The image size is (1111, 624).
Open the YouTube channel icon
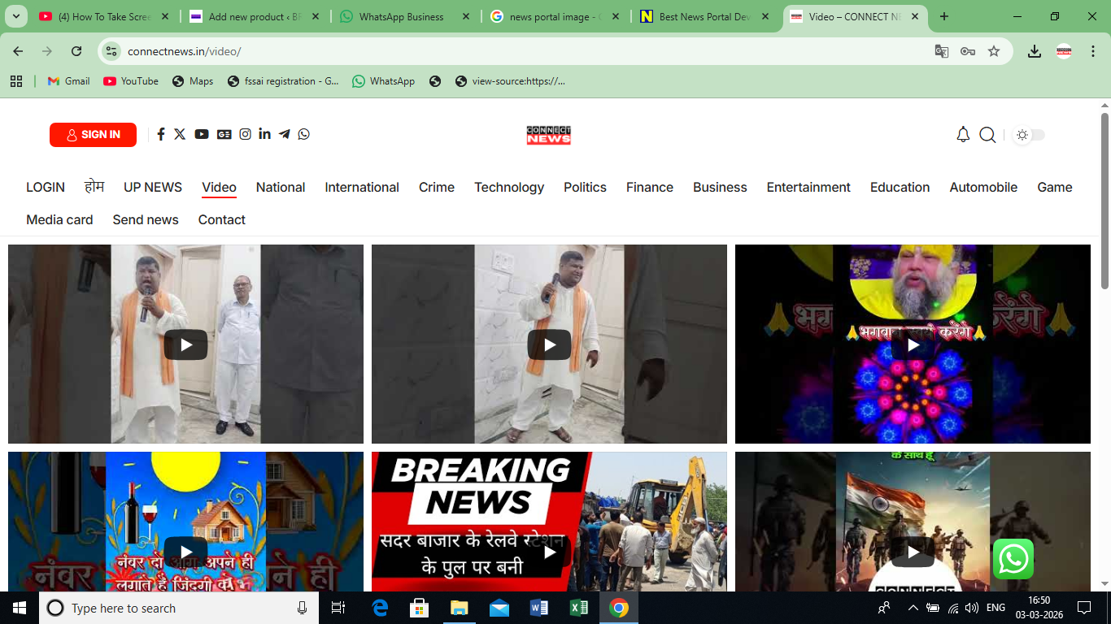(201, 134)
